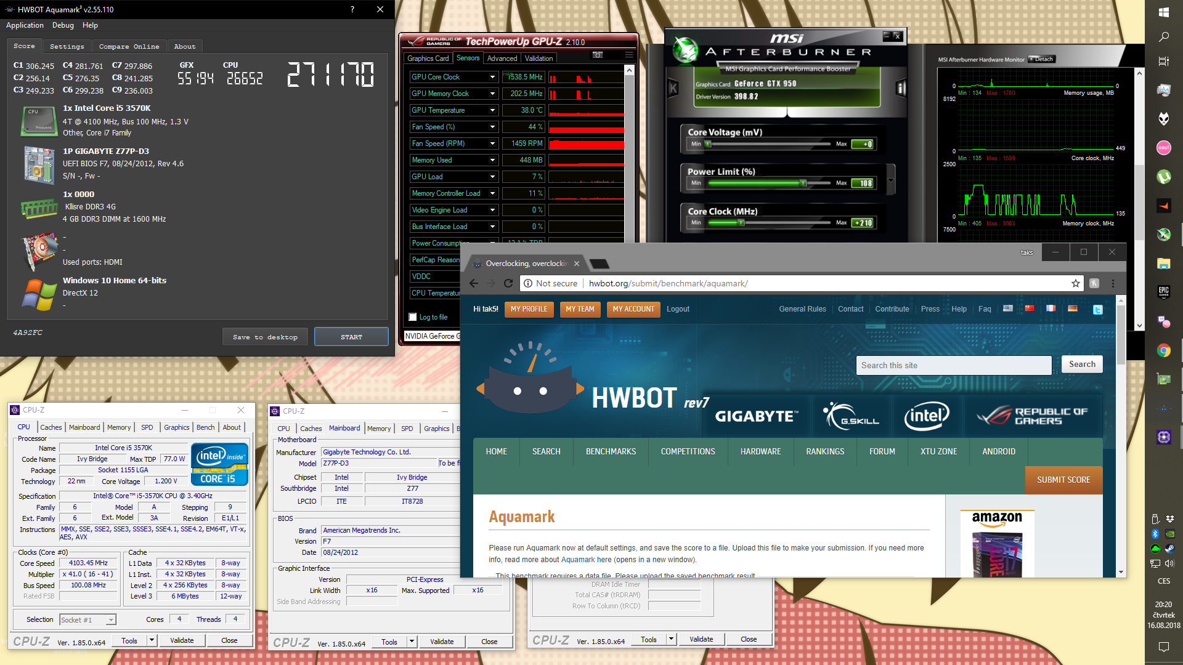The image size is (1183, 665).
Task: Open the GPU-Z hamburger menu
Action: coord(629,55)
